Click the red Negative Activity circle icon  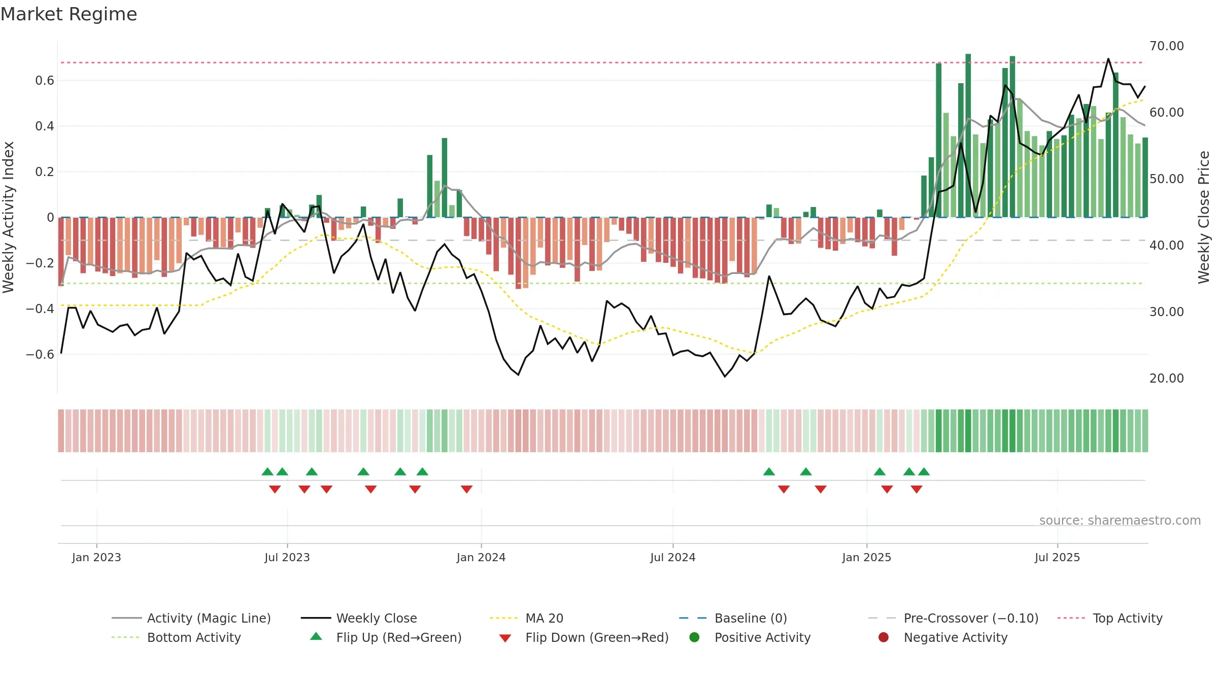tap(884, 637)
